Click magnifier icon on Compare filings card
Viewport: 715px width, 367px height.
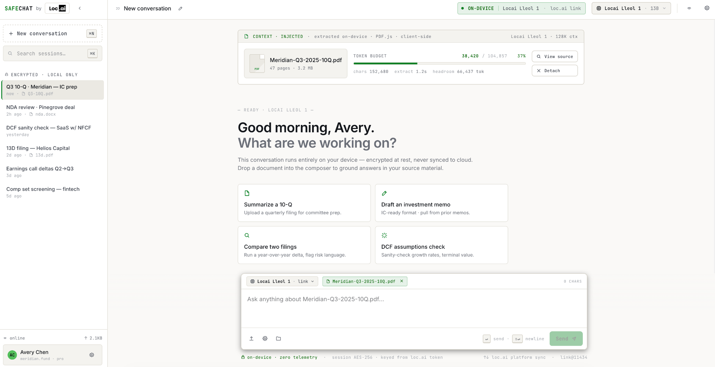click(x=247, y=235)
